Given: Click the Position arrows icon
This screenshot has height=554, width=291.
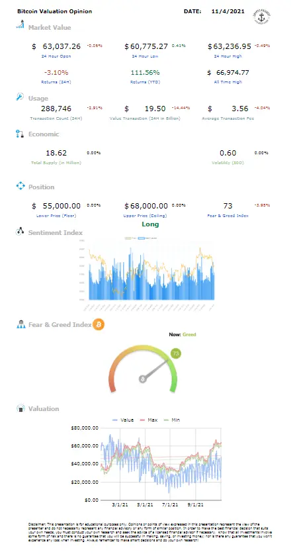Looking at the screenshot, I should [x=21, y=186].
